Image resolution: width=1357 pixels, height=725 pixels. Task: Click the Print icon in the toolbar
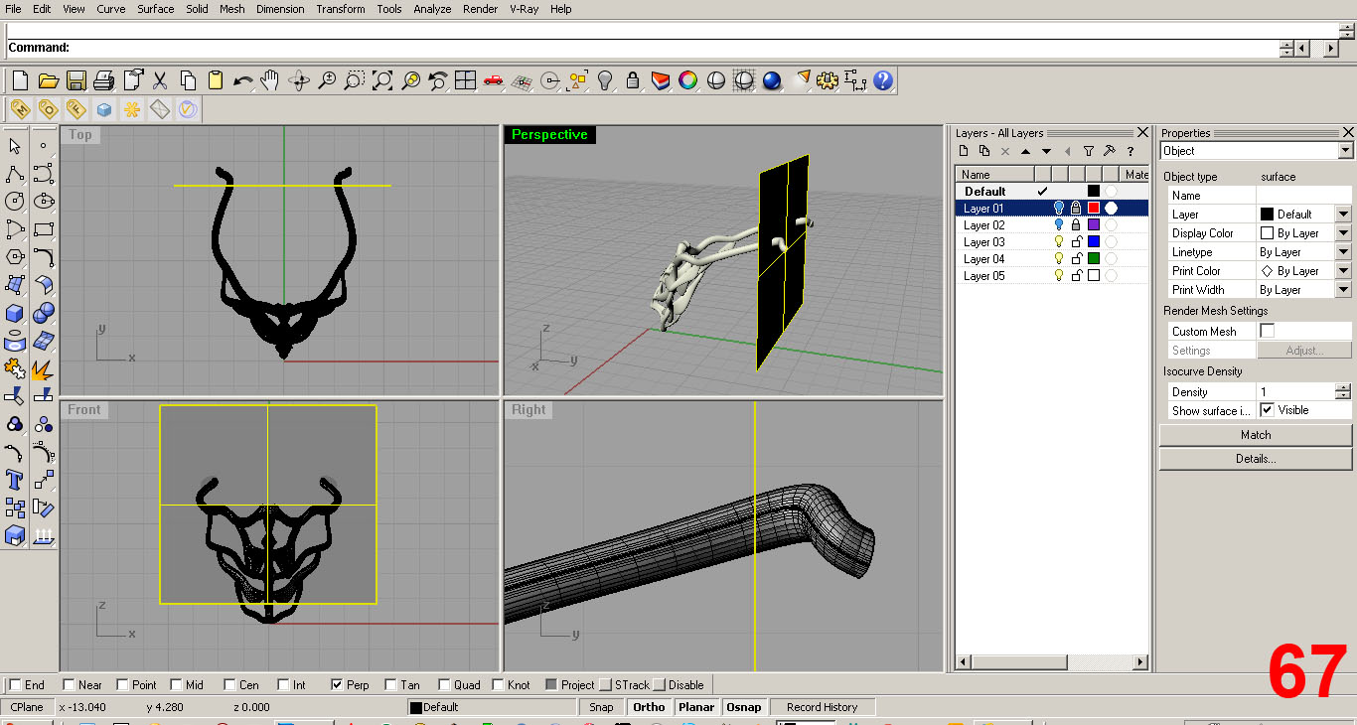103,80
